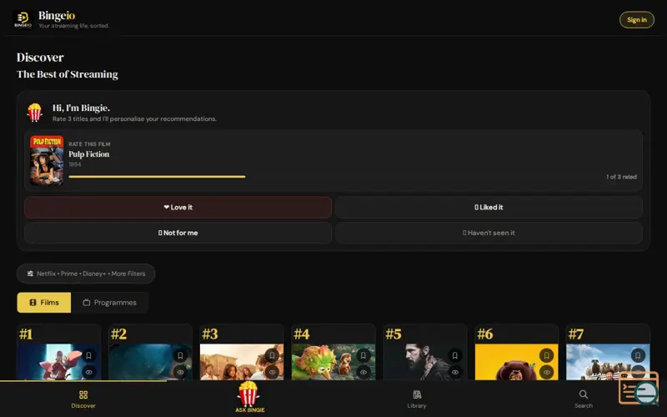The image size is (667, 417).
Task: Rate Pulp Fiction as Liked it
Action: click(489, 207)
